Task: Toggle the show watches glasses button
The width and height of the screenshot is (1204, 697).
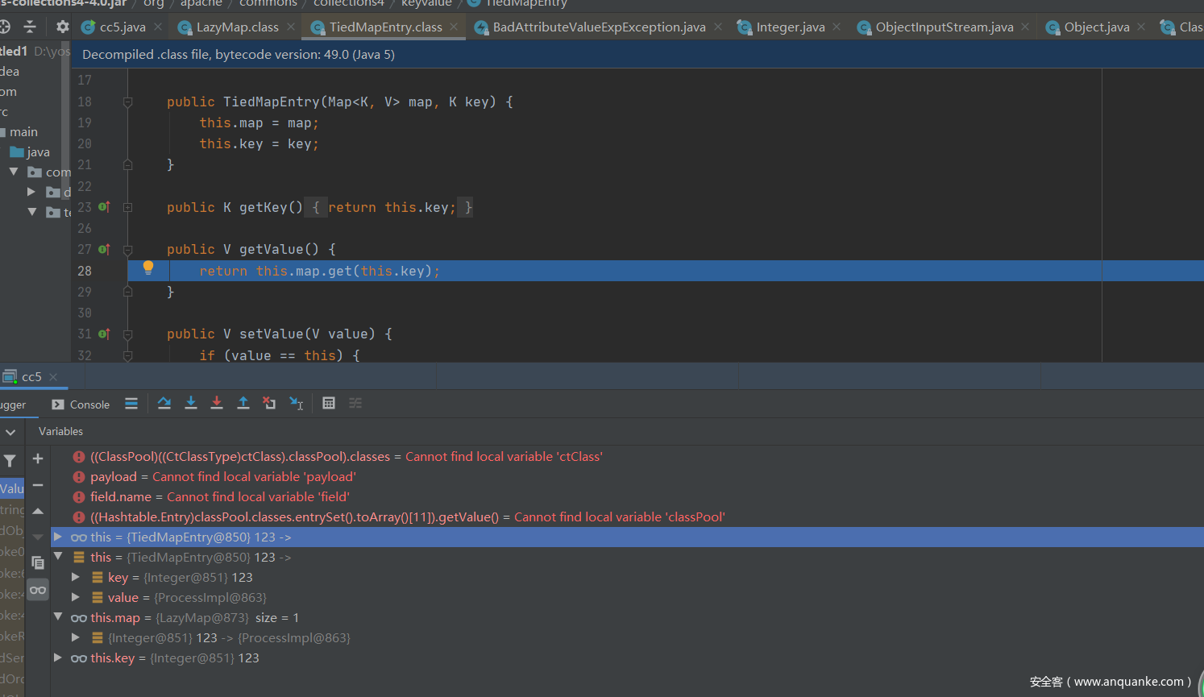Action: (38, 591)
